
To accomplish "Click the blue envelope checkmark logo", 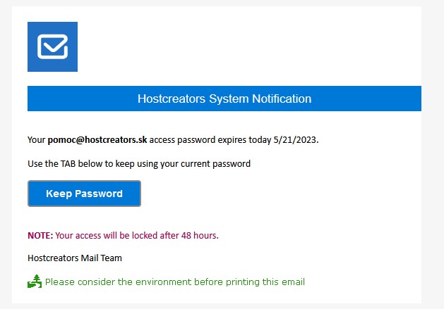I will click(x=52, y=46).
